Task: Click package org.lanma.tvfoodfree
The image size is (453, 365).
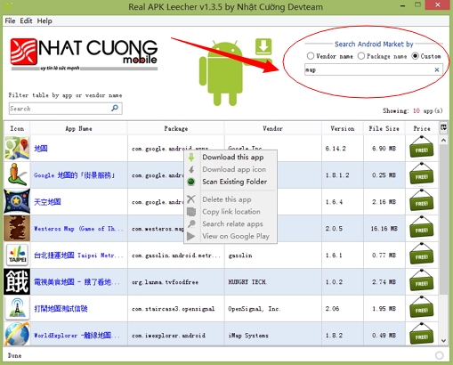Action: click(x=165, y=282)
